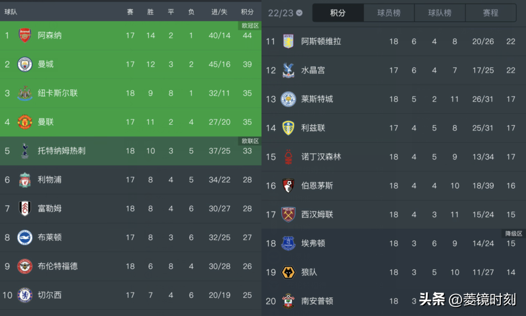The height and width of the screenshot is (316, 526).
Task: Click the 进/失 column header
Action: click(x=219, y=12)
